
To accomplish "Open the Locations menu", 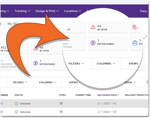I will (x=73, y=11).
